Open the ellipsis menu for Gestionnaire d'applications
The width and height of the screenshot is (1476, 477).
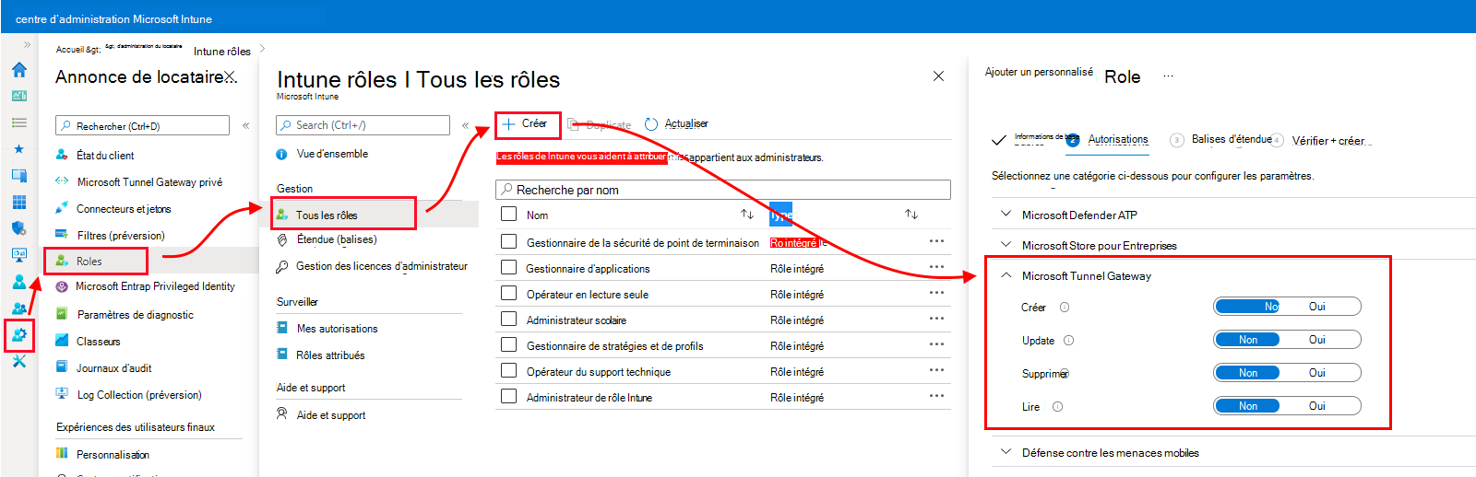(936, 267)
